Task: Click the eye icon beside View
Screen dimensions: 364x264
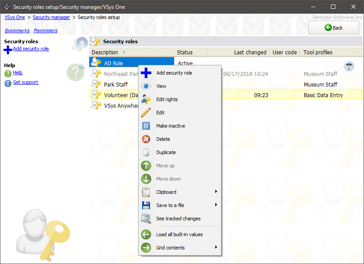Action: [x=146, y=86]
